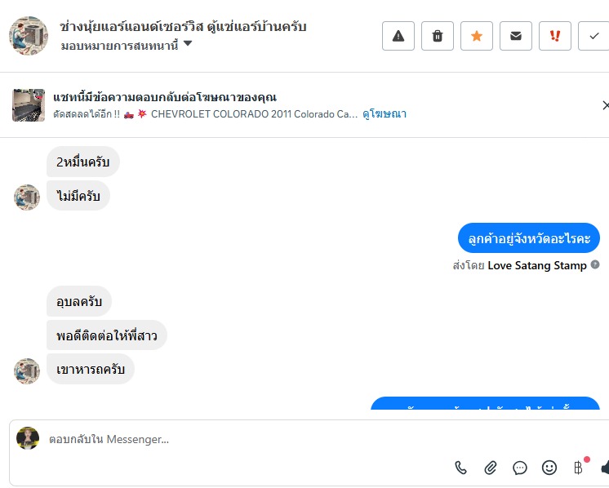Mark conversation as spam with warning icon
The width and height of the screenshot is (609, 488).
[398, 35]
